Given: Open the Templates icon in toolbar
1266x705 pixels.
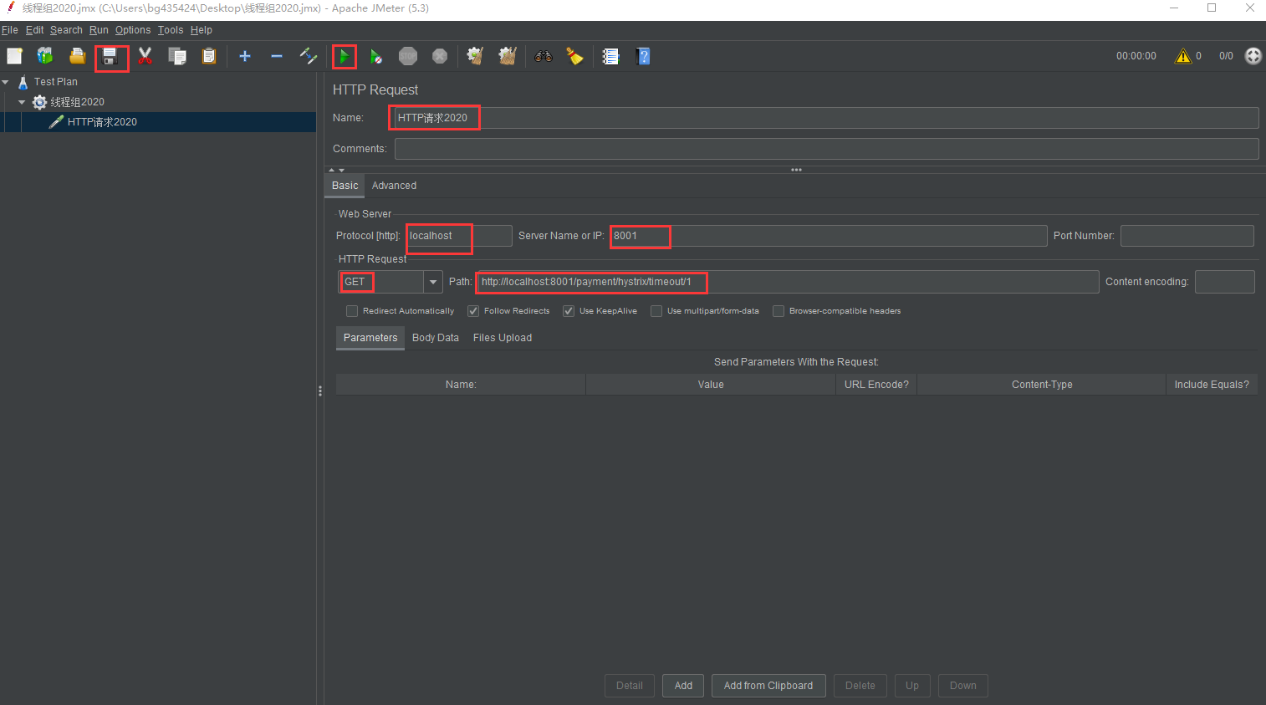Looking at the screenshot, I should click(45, 56).
